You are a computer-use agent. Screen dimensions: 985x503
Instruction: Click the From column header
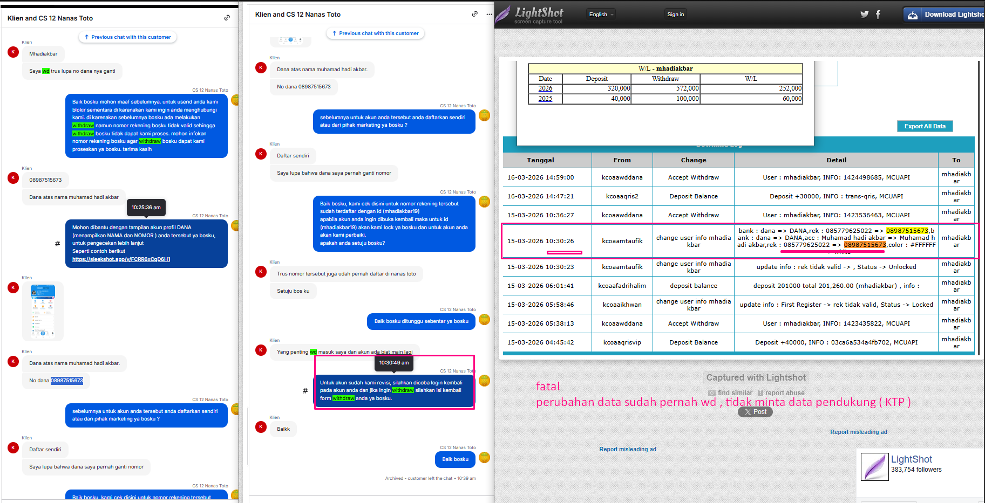point(622,160)
